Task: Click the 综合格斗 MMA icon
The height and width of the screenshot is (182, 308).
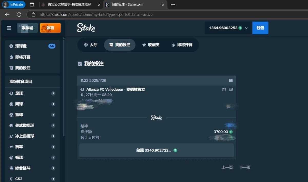Action: 11,168
